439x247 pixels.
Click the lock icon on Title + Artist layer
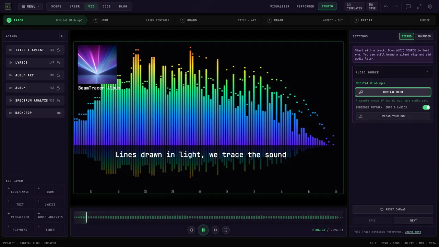(58, 50)
